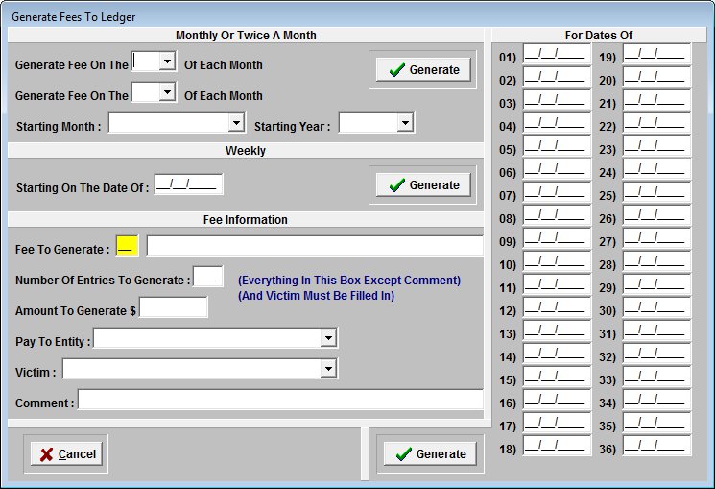Focus the Number Of Entries To Generate field
Screen dimensions: 715x489
(x=207, y=279)
